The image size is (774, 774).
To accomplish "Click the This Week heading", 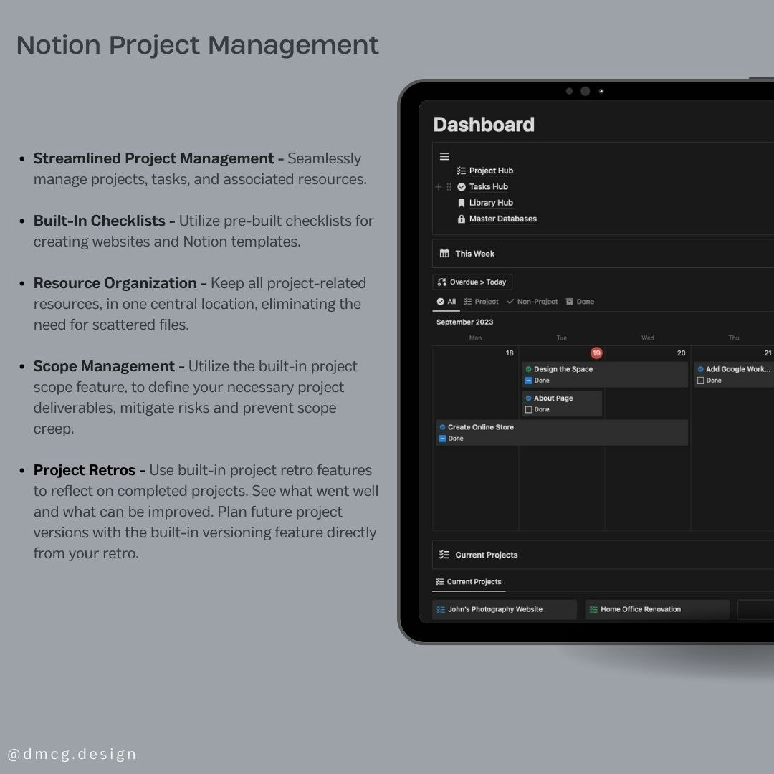I will pyautogui.click(x=474, y=254).
